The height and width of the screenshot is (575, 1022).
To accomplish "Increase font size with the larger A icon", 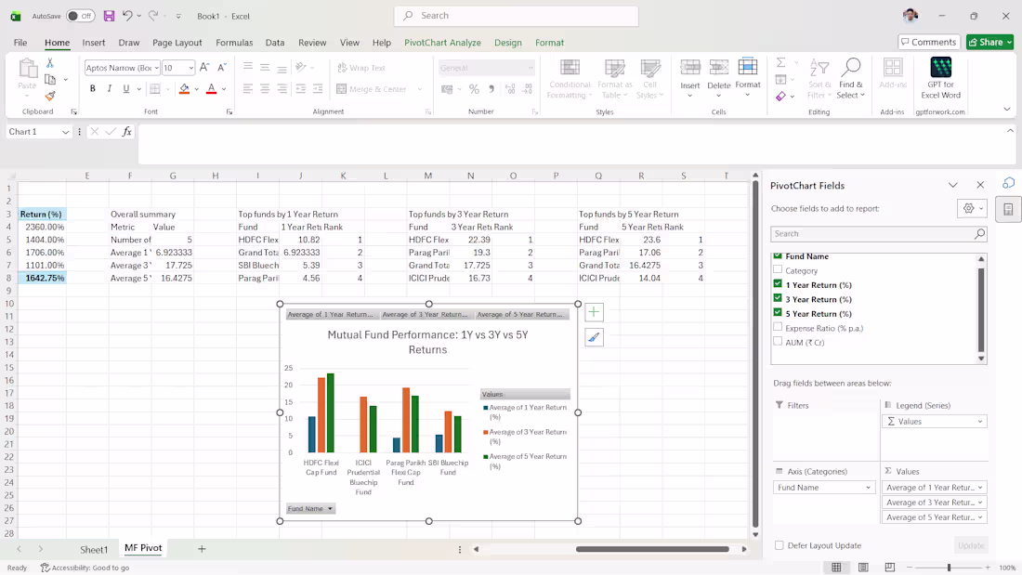I will (204, 67).
